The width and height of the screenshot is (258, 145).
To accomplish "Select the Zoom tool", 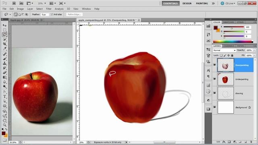I will (4, 125).
